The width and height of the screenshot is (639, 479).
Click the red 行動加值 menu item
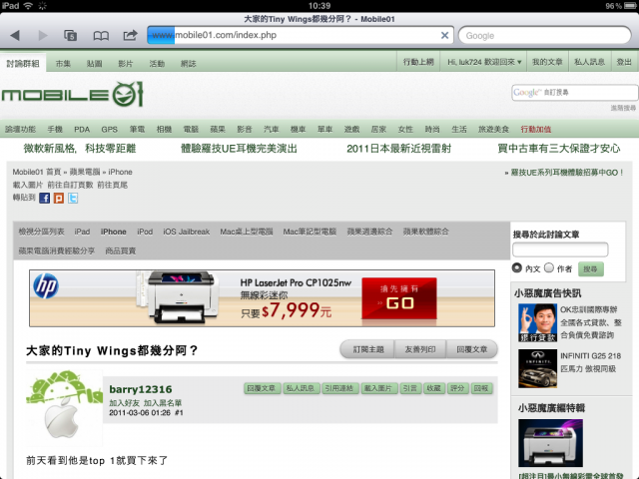coord(536,129)
